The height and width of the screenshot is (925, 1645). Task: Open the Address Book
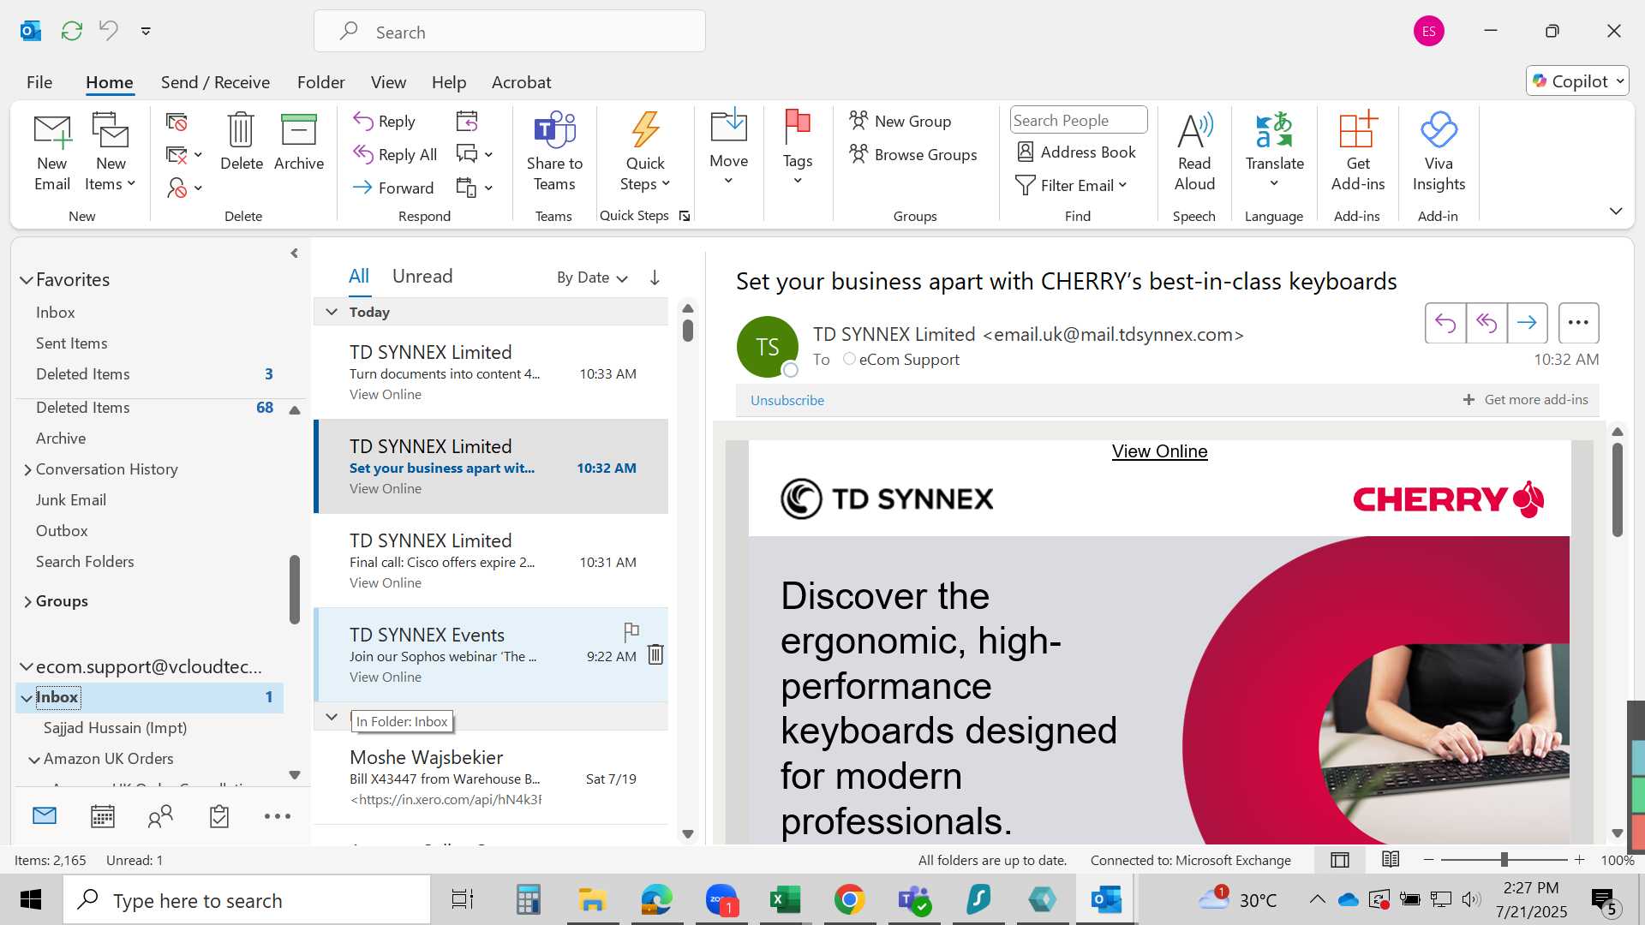pos(1076,152)
